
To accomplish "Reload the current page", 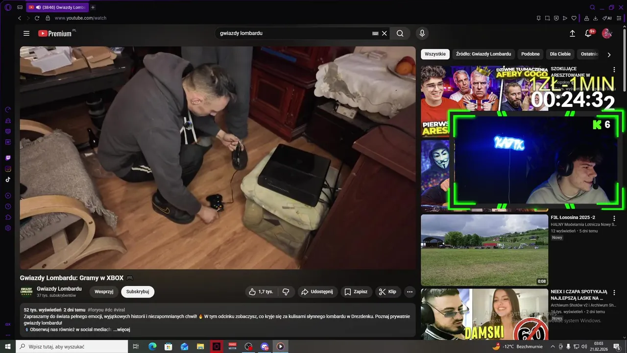I will [37, 18].
